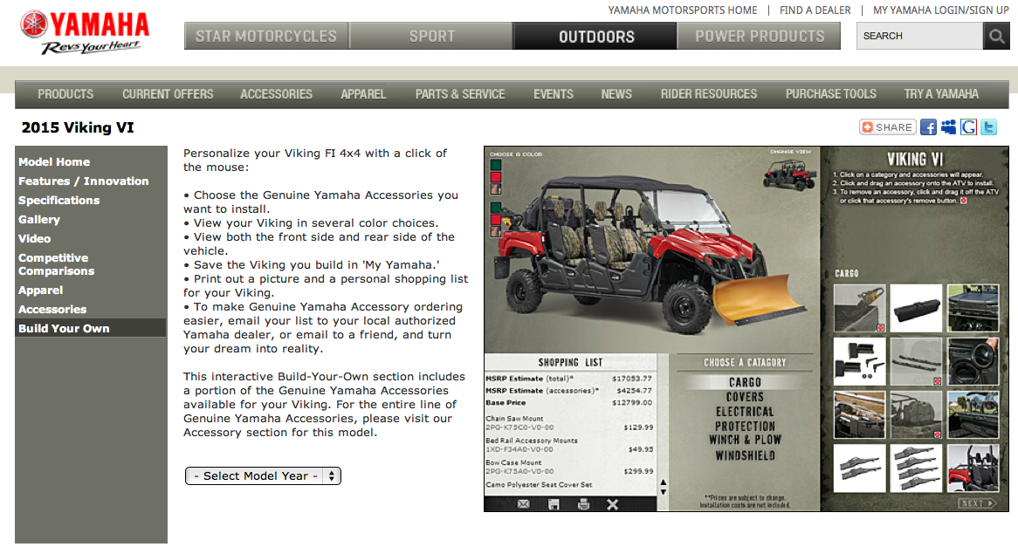The image size is (1018, 547).
Task: Click the Twitter share icon
Action: click(988, 126)
